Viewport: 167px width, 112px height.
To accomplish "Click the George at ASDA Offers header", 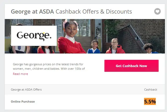I will 26,90.
